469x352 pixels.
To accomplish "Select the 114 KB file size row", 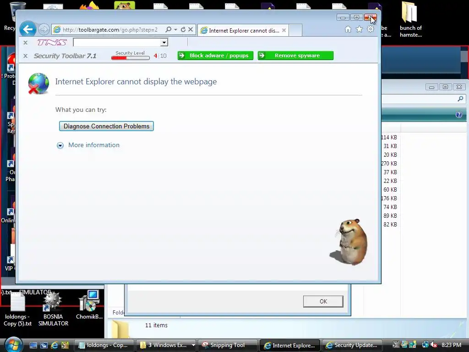I will (389, 137).
